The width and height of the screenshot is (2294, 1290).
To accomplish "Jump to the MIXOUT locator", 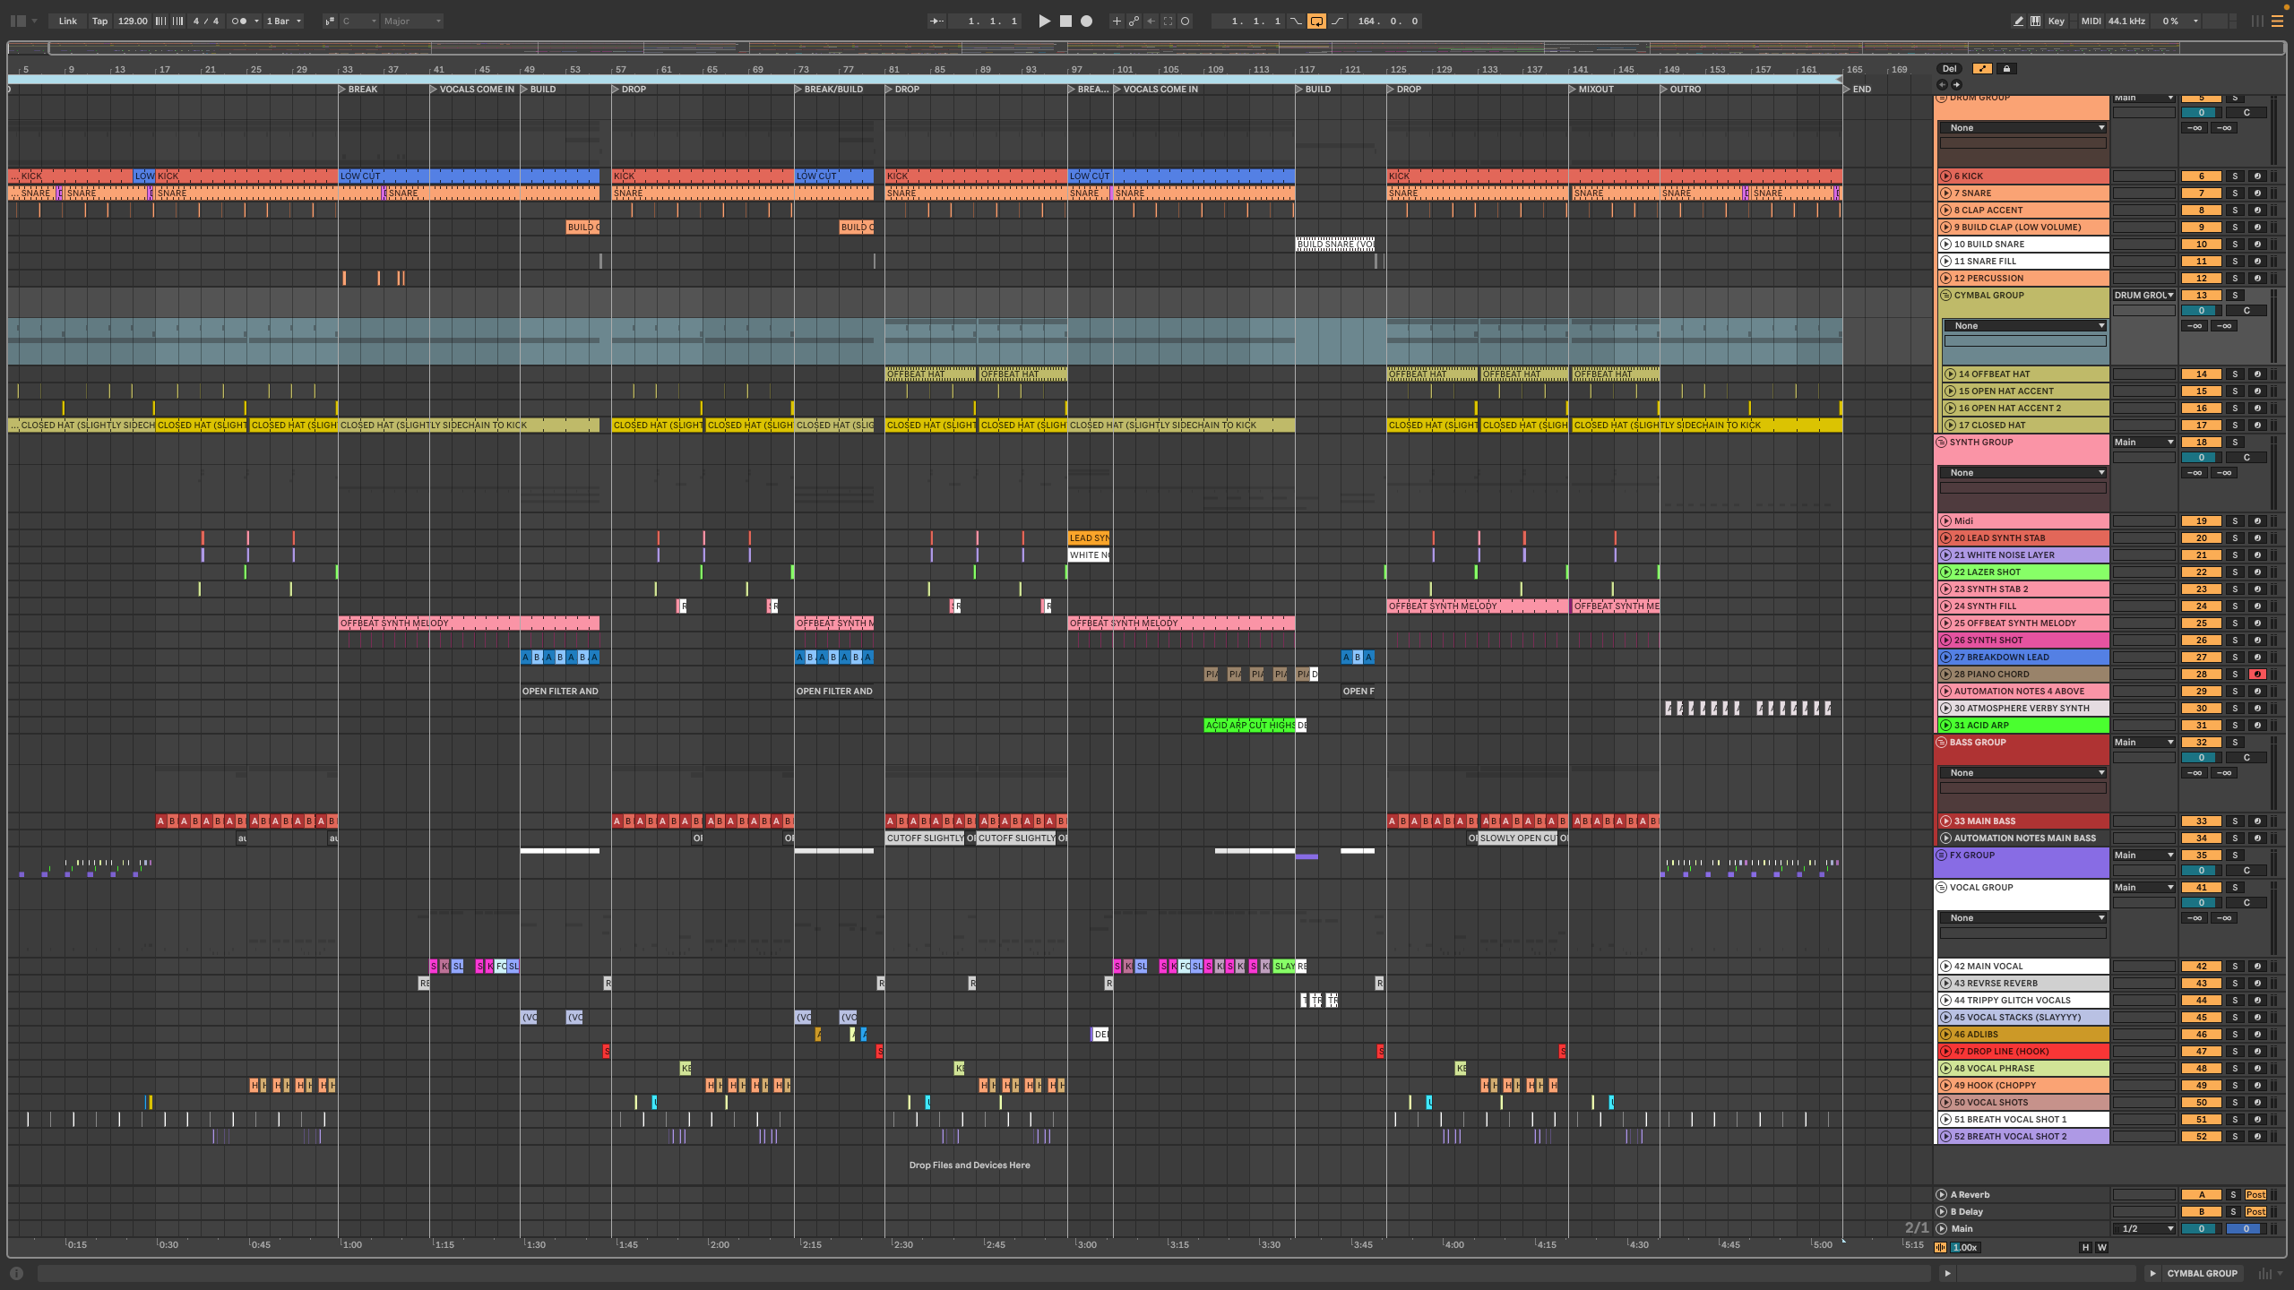I will 1591,90.
